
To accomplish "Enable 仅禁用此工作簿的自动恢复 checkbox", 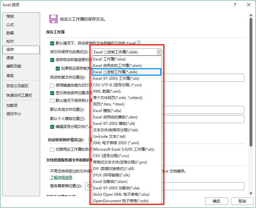I will pyautogui.click(x=52, y=149).
